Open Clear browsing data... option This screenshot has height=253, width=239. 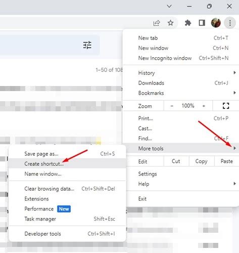tap(67, 189)
